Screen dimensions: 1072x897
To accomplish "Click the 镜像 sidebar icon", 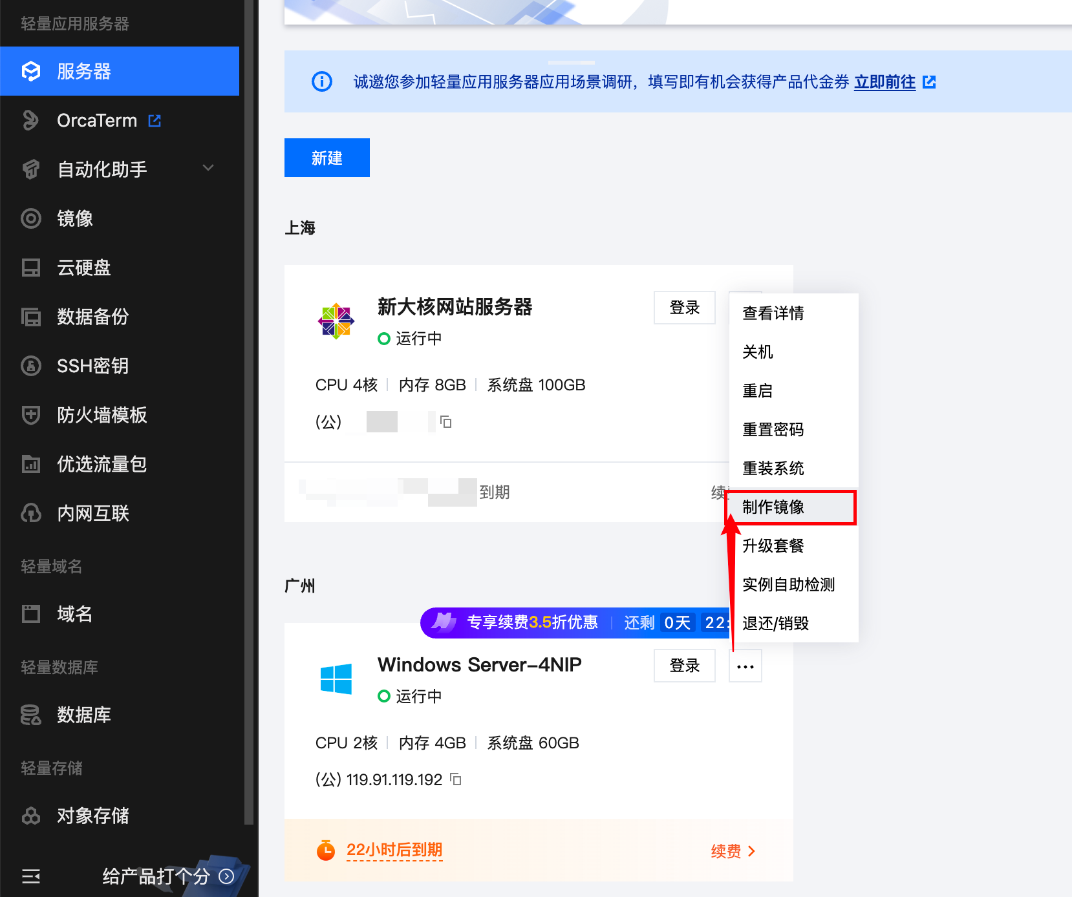I will pyautogui.click(x=31, y=218).
